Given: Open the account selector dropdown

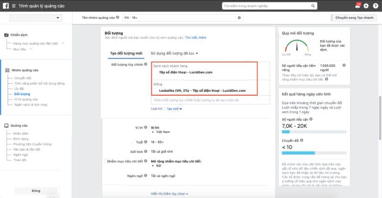Looking at the screenshot, I should [x=36, y=18].
